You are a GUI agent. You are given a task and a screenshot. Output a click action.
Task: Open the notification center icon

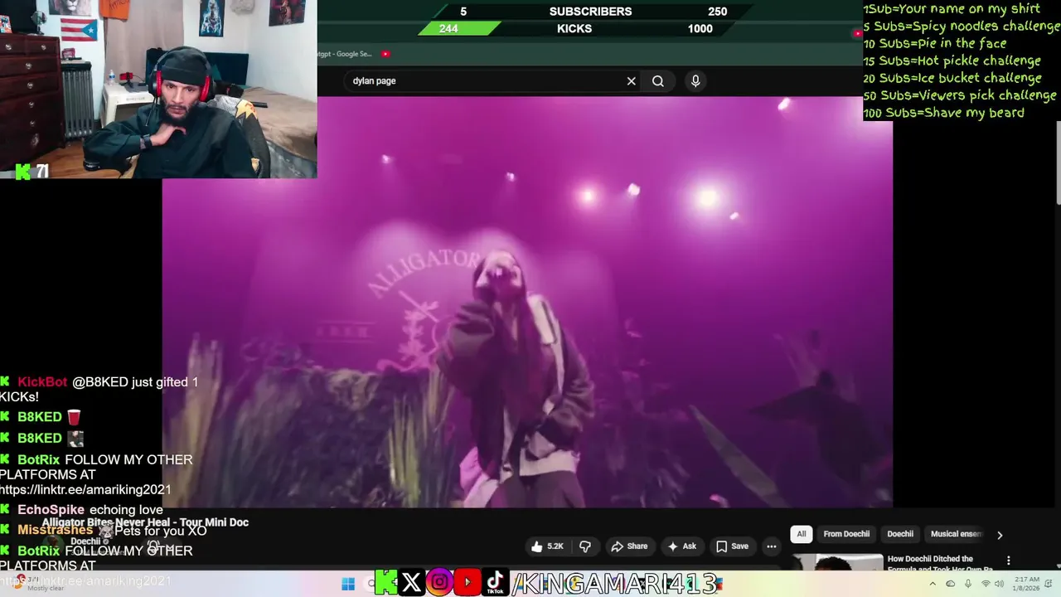tap(1050, 585)
